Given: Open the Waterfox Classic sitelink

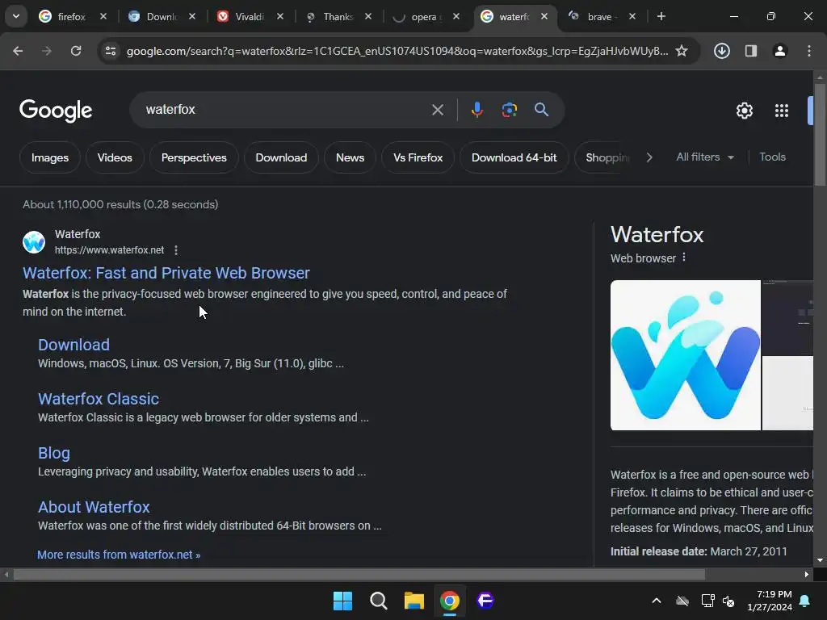Looking at the screenshot, I should [98, 399].
